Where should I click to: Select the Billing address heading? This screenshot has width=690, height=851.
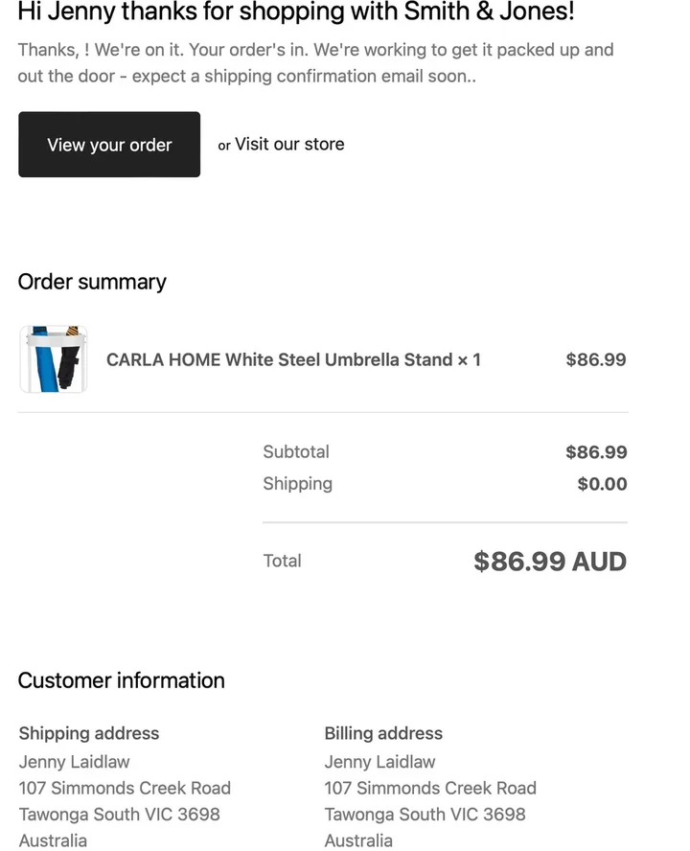click(x=383, y=733)
